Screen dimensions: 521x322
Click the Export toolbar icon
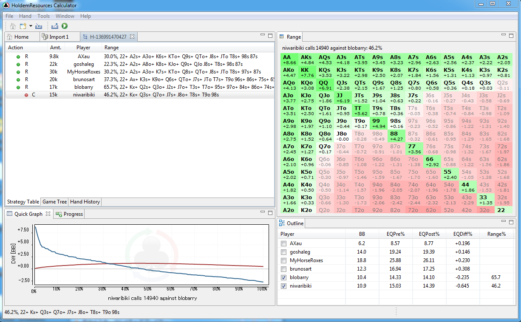pyautogui.click(x=55, y=26)
